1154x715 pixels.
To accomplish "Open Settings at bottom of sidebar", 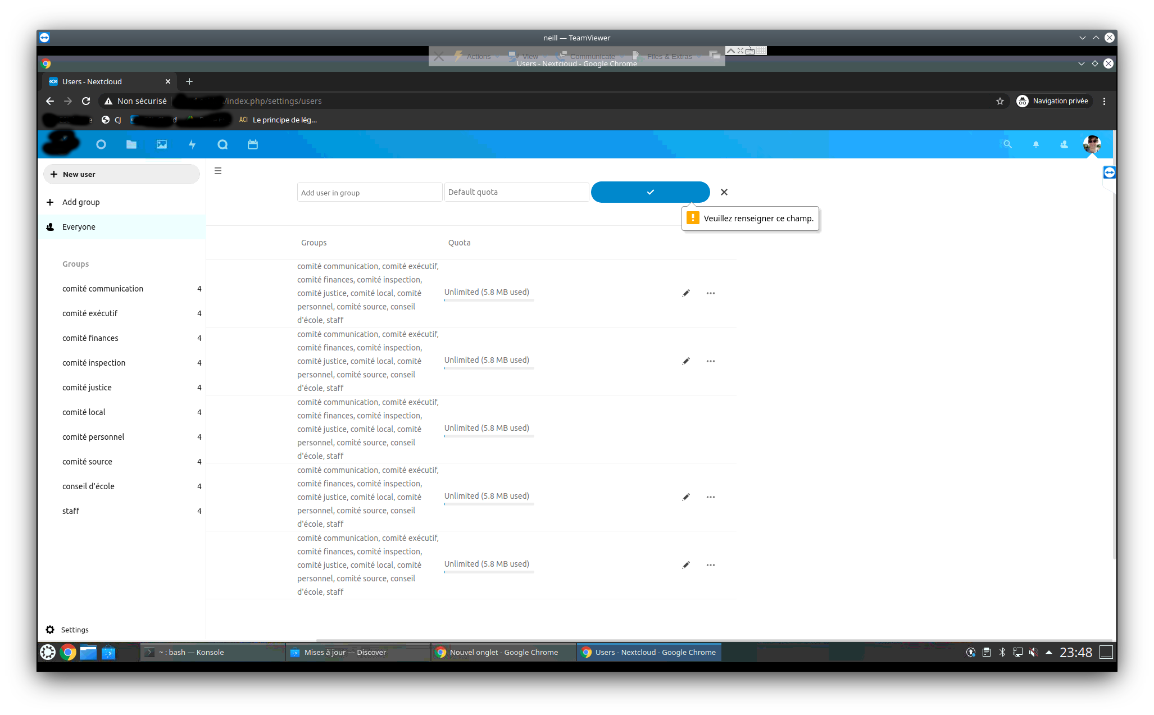I will tap(74, 630).
